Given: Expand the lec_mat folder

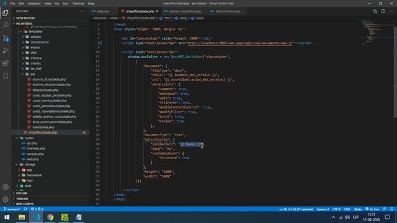Looking at the screenshot, I should [36, 69].
